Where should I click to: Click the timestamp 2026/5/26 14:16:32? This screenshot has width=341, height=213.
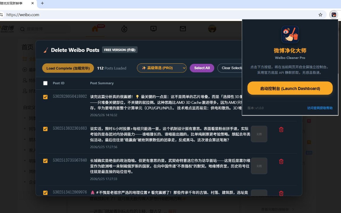[104, 115]
